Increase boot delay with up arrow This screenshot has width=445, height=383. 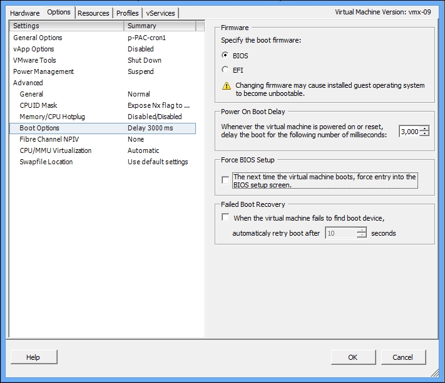coord(424,129)
